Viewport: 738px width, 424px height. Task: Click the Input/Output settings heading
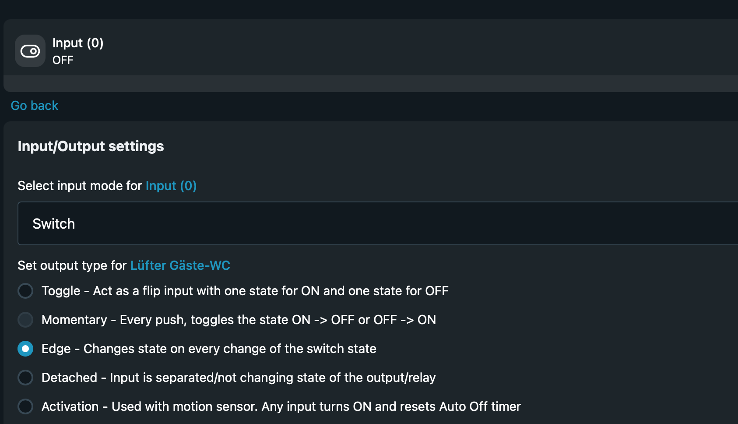pos(91,146)
